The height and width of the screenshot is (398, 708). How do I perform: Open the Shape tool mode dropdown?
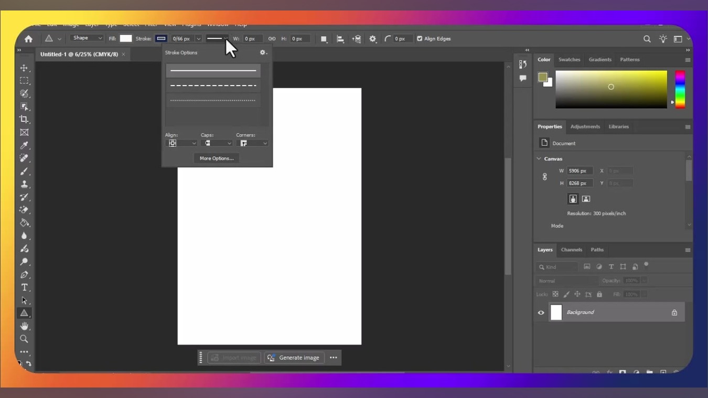(x=87, y=38)
